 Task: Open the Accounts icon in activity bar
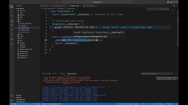pyautogui.click(x=12, y=96)
